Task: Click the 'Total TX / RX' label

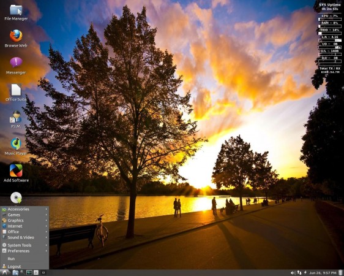Action: tap(330, 69)
